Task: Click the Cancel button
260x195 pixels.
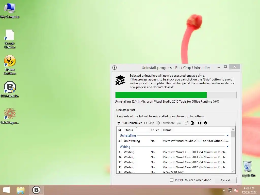Action: pyautogui.click(x=225, y=180)
